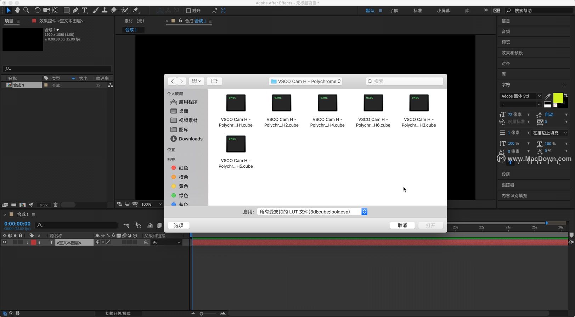Click yellow-green fill color swatch
This screenshot has width=575, height=317.
click(558, 98)
